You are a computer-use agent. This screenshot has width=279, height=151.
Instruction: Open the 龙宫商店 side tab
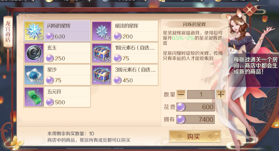pyautogui.click(x=8, y=31)
